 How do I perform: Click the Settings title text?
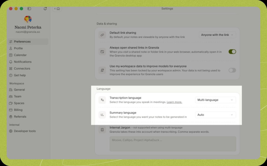pos(167,9)
